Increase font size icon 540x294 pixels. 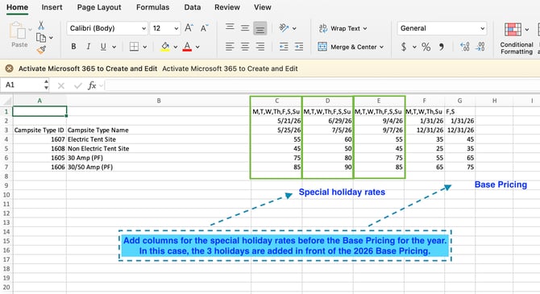click(189, 28)
